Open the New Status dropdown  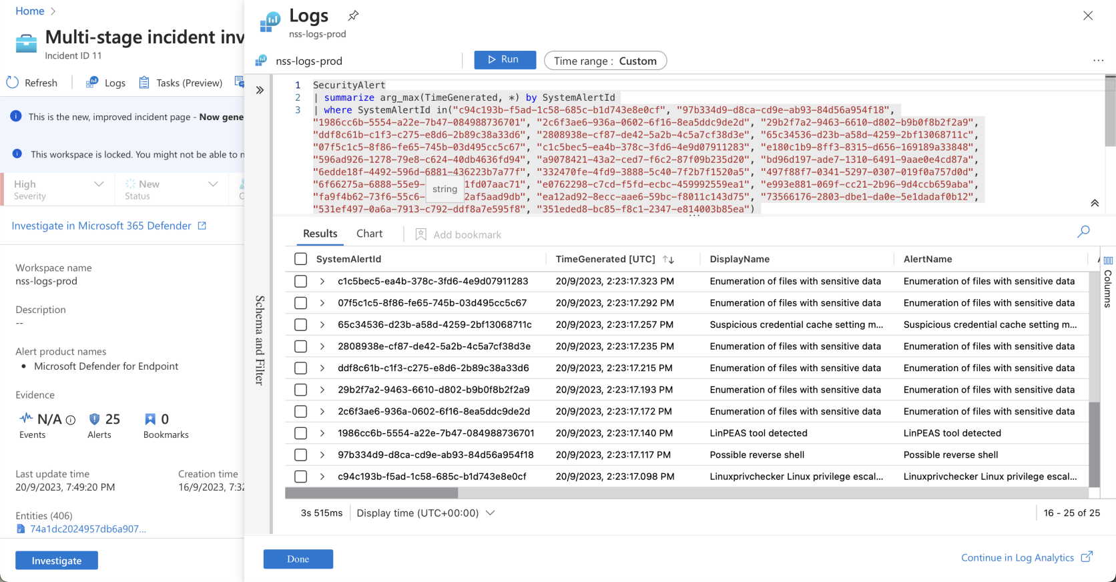[172, 190]
